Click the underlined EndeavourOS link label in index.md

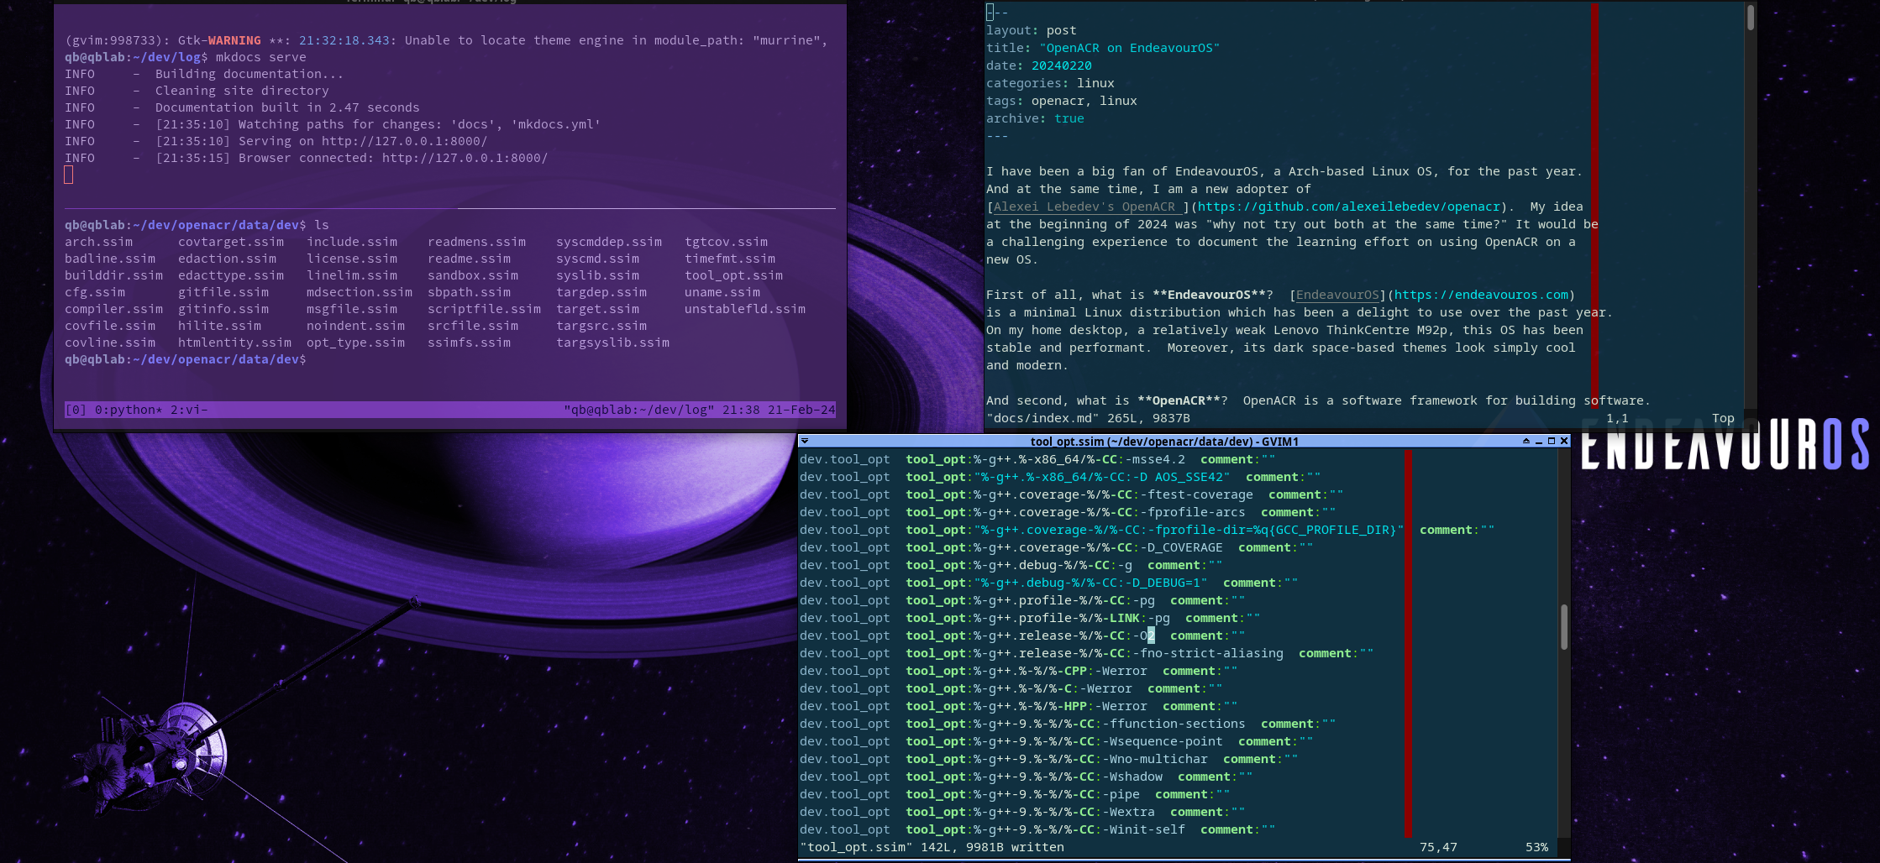1337,295
